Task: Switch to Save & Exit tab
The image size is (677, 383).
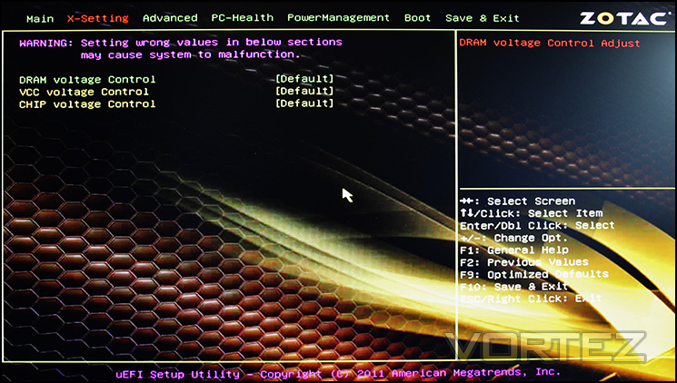Action: coord(483,18)
